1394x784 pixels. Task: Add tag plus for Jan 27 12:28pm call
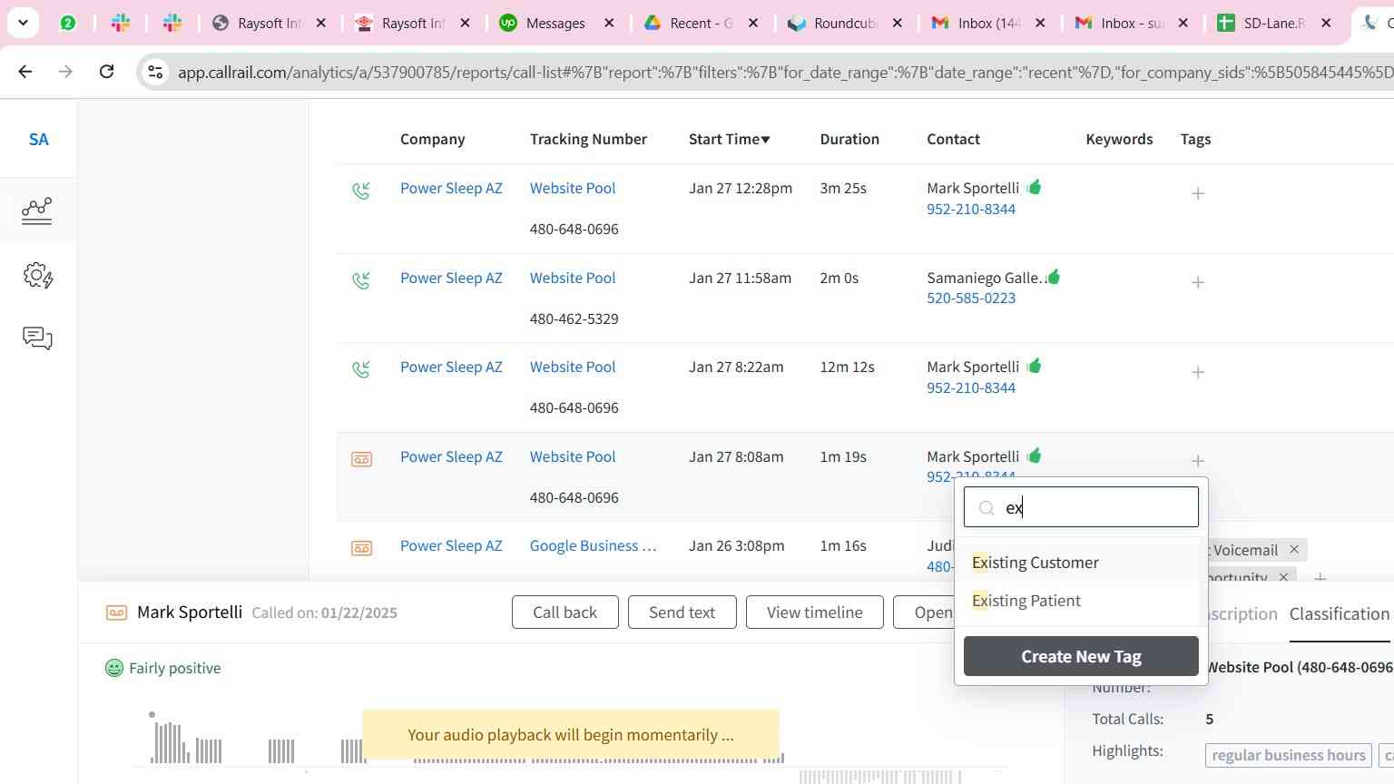(1198, 193)
